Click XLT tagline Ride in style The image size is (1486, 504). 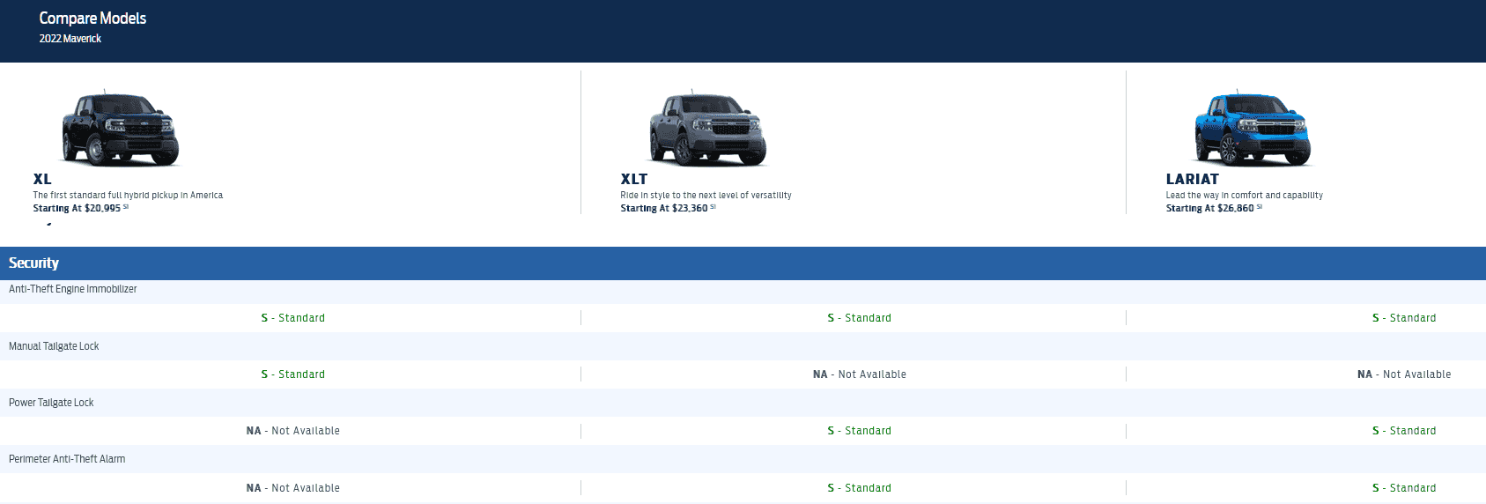[706, 196]
